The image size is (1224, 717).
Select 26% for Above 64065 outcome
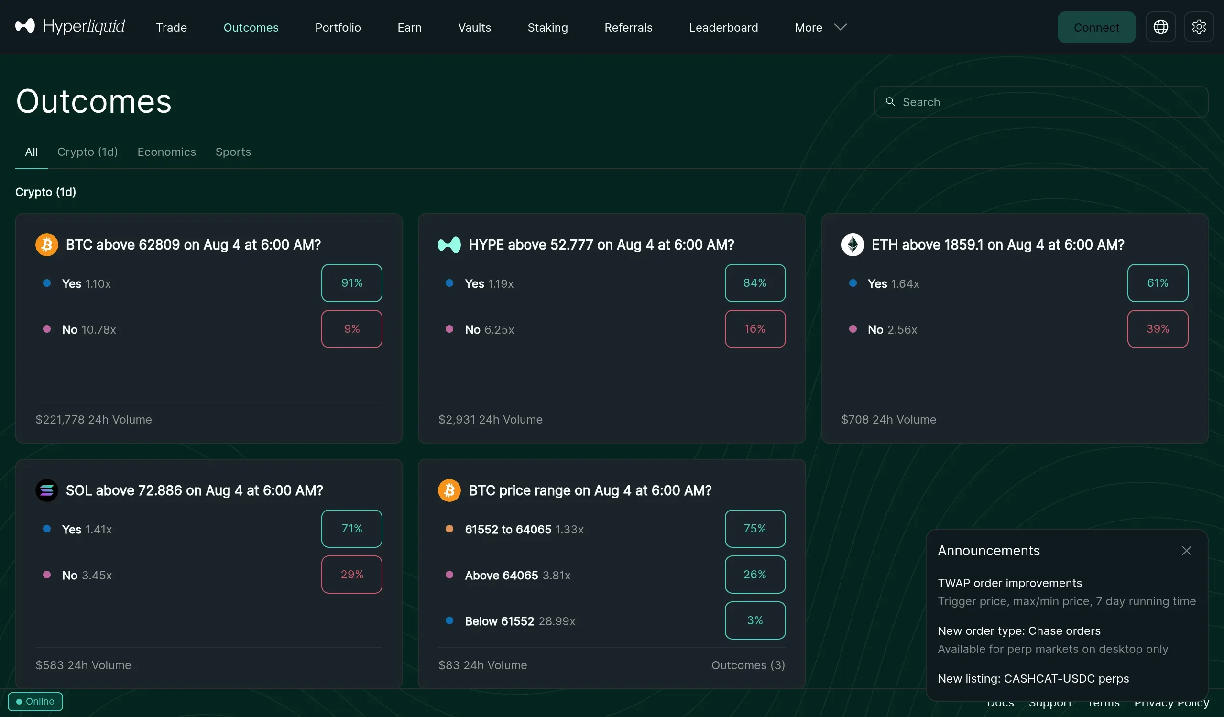coord(755,574)
